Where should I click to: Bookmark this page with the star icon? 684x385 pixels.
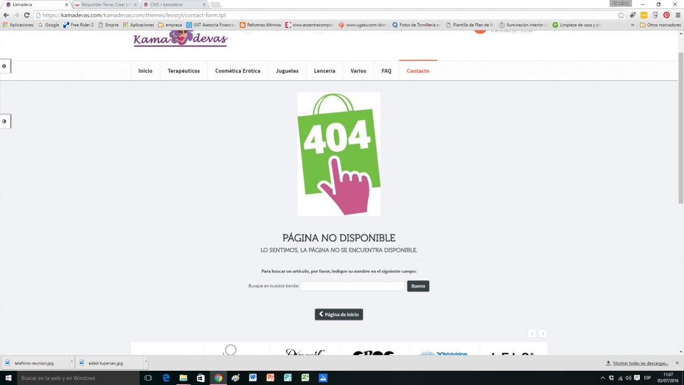tap(621, 15)
